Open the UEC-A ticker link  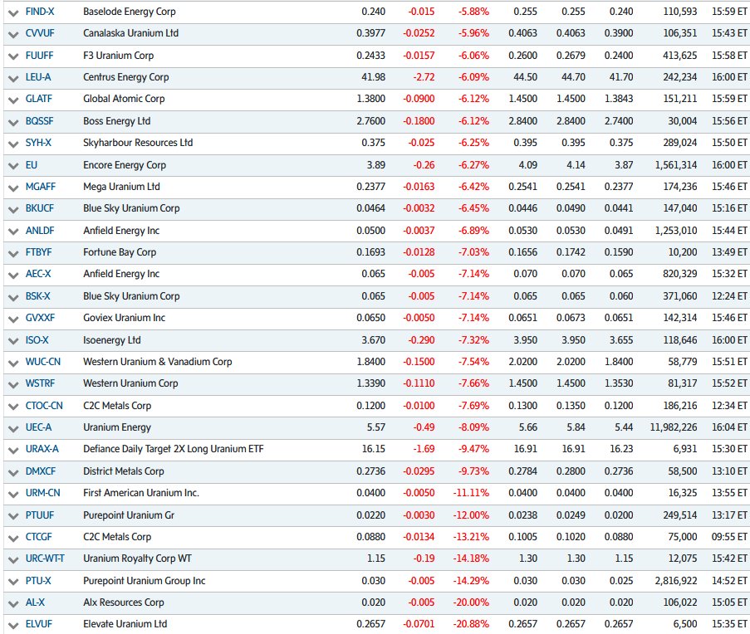[x=38, y=427]
